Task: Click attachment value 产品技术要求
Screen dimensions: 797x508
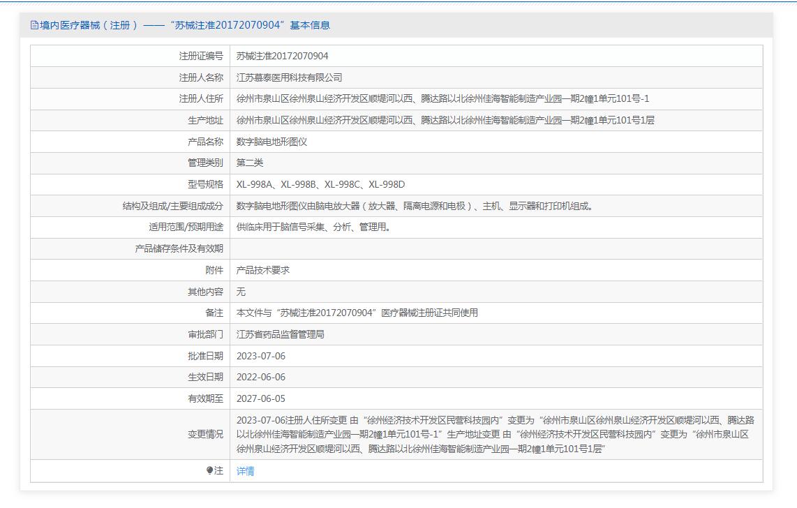Action: pyautogui.click(x=262, y=270)
